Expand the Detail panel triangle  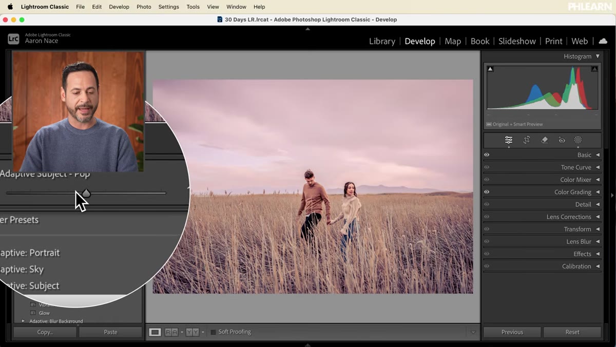[598, 204]
